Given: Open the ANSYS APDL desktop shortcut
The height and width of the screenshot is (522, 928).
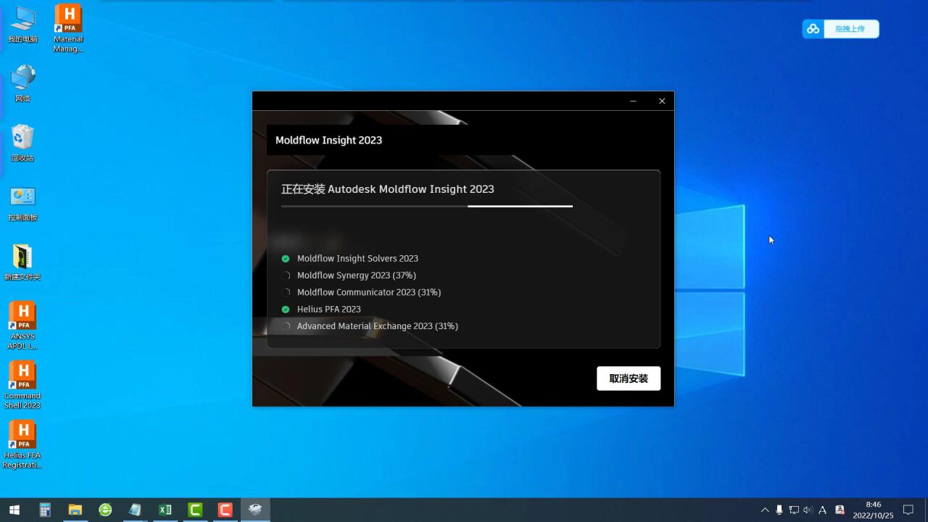Looking at the screenshot, I should [22, 325].
